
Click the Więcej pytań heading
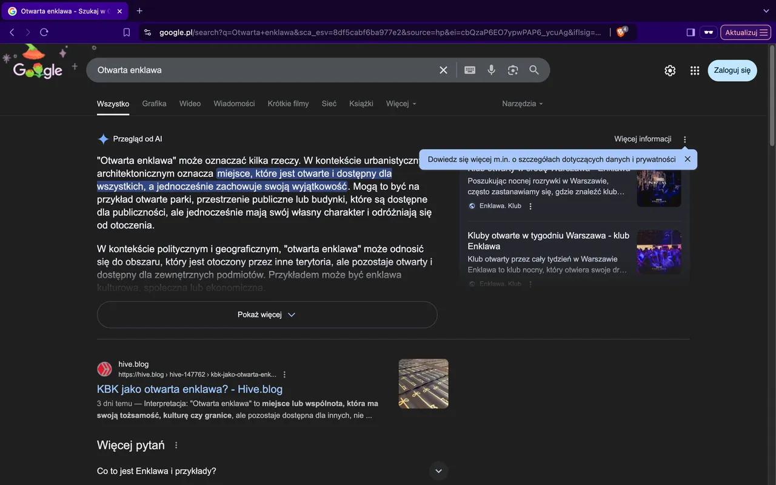coord(131,445)
